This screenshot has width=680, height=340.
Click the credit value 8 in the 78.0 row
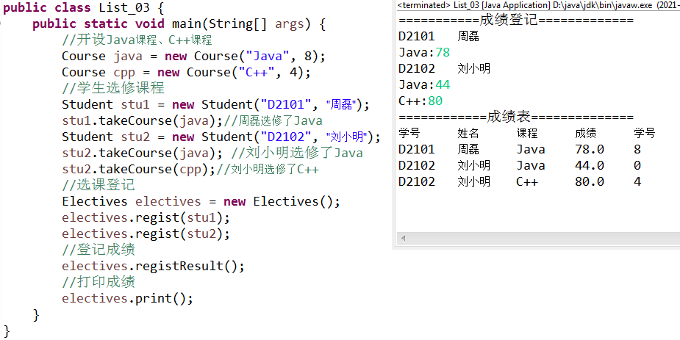tap(637, 149)
